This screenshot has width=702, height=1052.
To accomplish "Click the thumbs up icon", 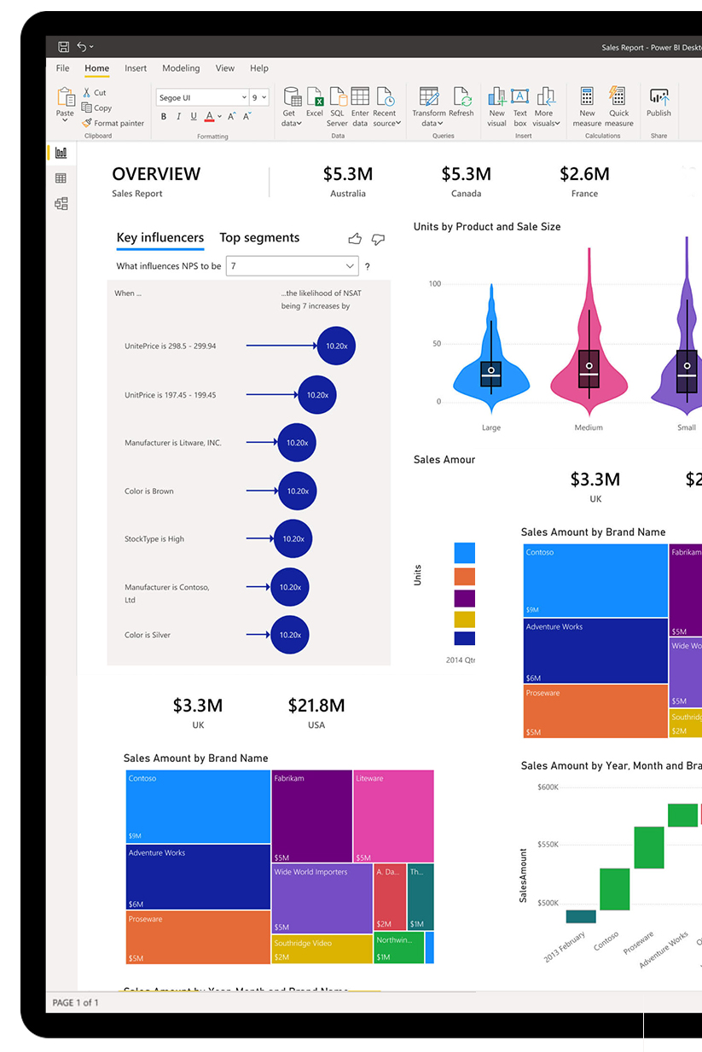I will pos(355,239).
